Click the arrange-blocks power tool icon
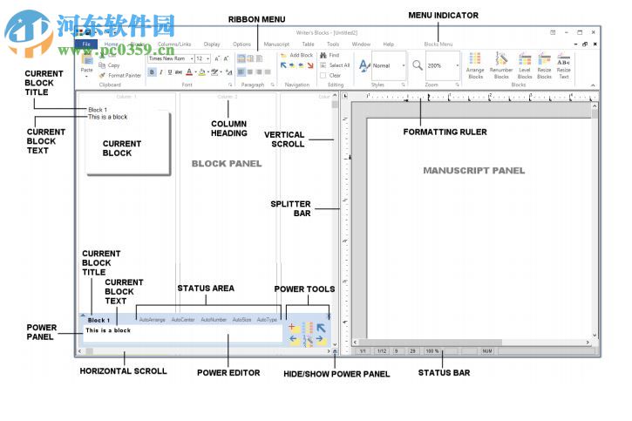The image size is (632, 421). pos(308,328)
